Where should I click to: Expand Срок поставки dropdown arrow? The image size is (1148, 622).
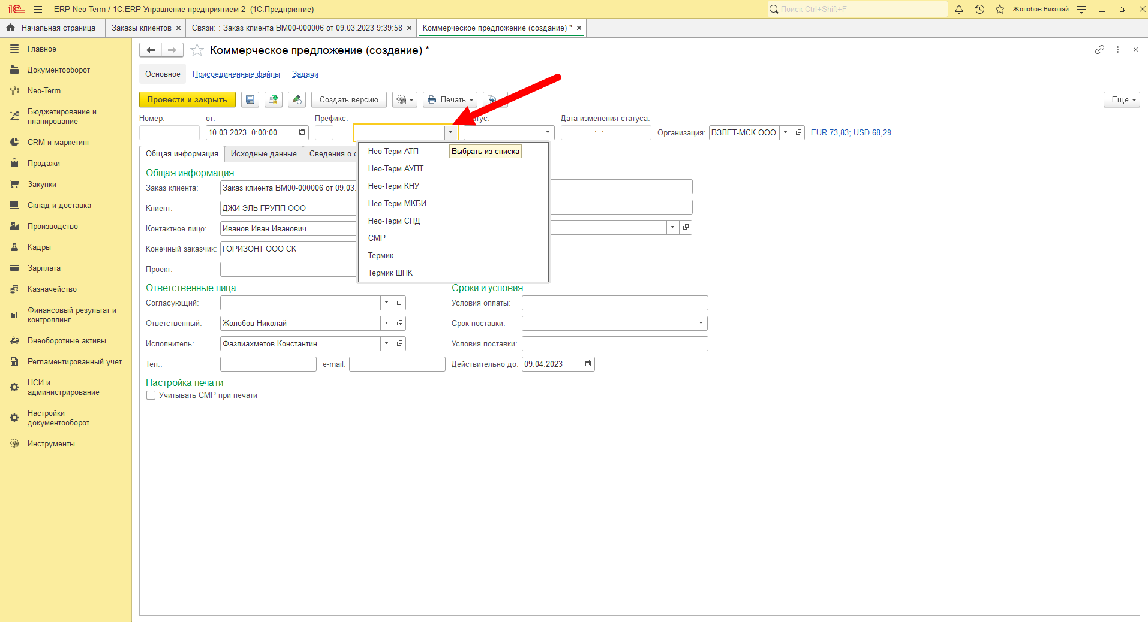coord(701,323)
